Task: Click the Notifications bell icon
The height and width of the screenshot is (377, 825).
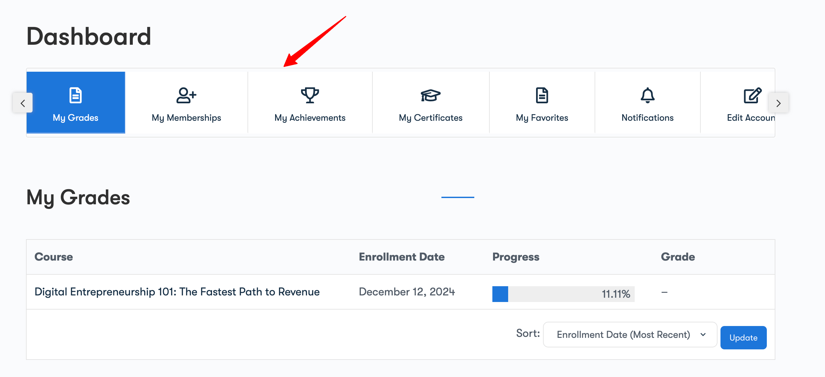Action: click(648, 95)
